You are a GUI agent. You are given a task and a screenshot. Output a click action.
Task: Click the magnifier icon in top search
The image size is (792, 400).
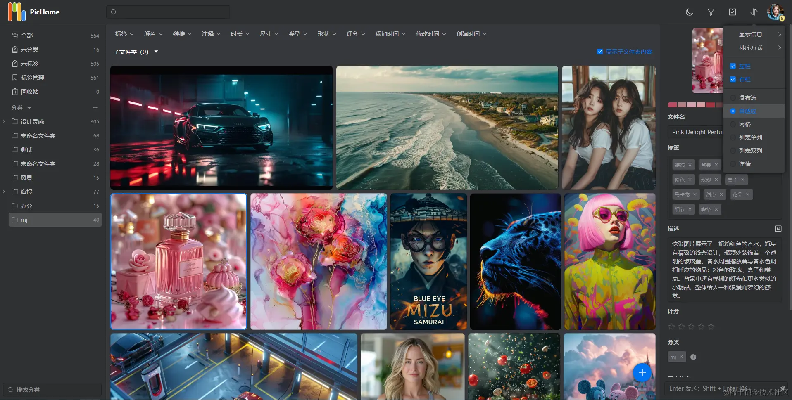click(x=114, y=12)
